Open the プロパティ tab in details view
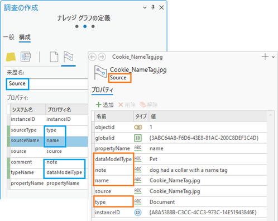The height and width of the screenshot is (221, 278). [102, 90]
